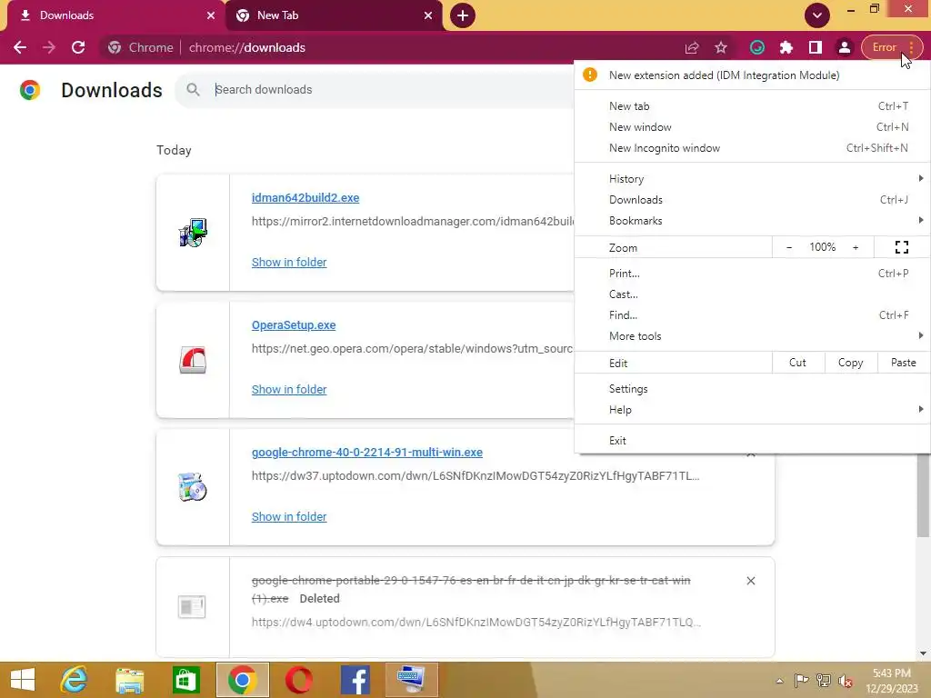Click the idman642build2.exe file icon

tap(193, 233)
